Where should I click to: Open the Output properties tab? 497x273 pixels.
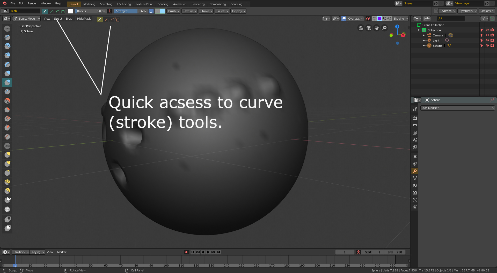(415, 125)
